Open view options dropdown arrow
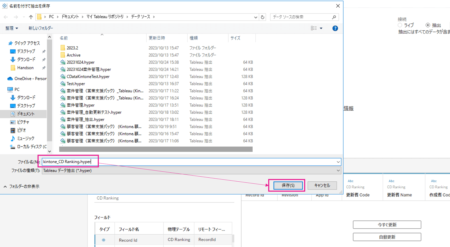Image resolution: width=450 pixels, height=247 pixels. point(321,28)
